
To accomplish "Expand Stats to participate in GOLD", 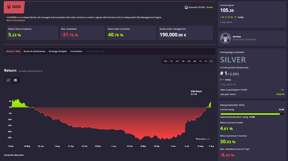I will click(x=282, y=90).
